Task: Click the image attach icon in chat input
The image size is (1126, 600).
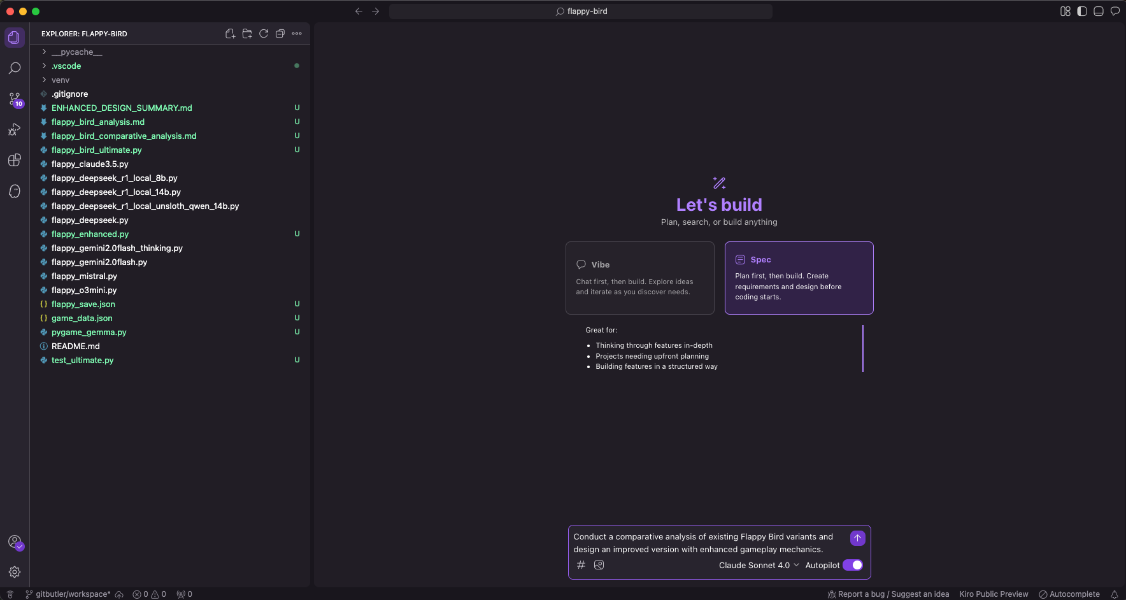Action: pos(599,565)
